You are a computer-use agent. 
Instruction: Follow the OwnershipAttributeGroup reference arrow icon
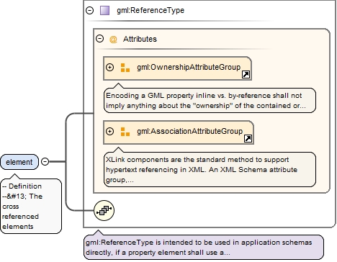(x=246, y=75)
